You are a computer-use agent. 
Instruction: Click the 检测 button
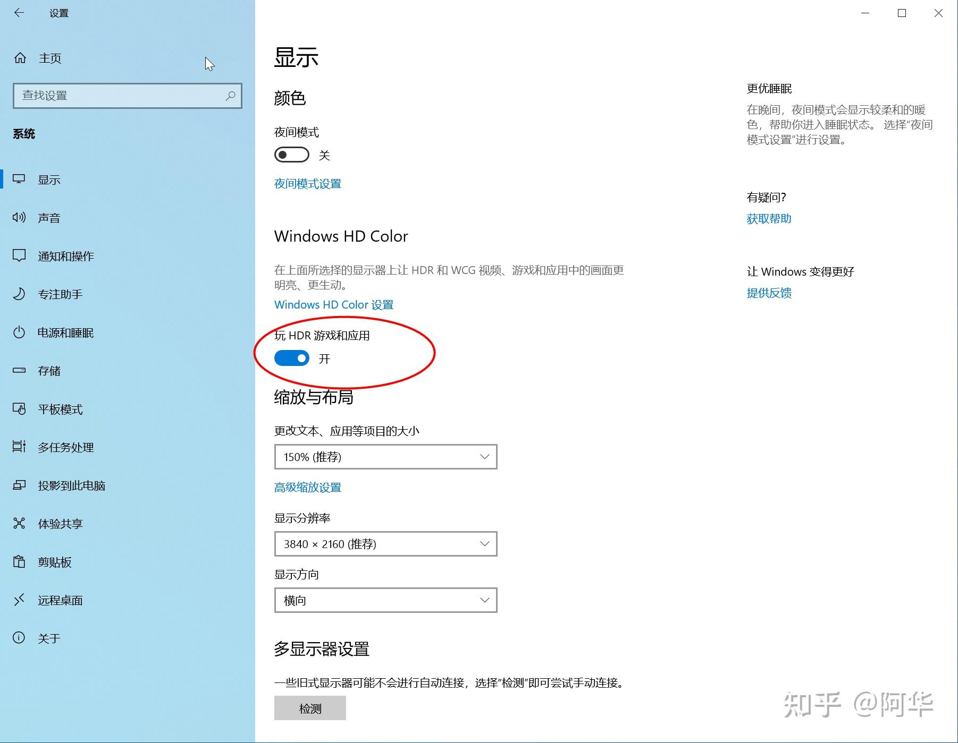pyautogui.click(x=310, y=708)
